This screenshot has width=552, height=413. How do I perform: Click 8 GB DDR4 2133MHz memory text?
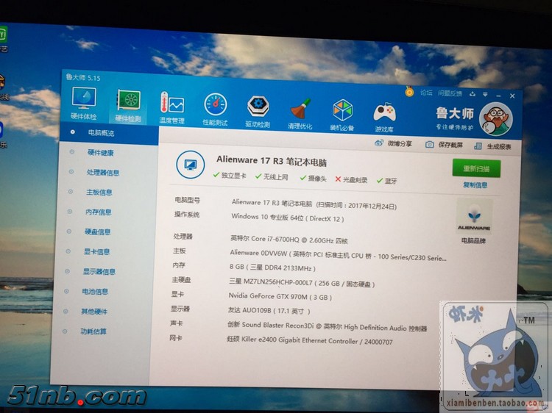pyautogui.click(x=272, y=267)
